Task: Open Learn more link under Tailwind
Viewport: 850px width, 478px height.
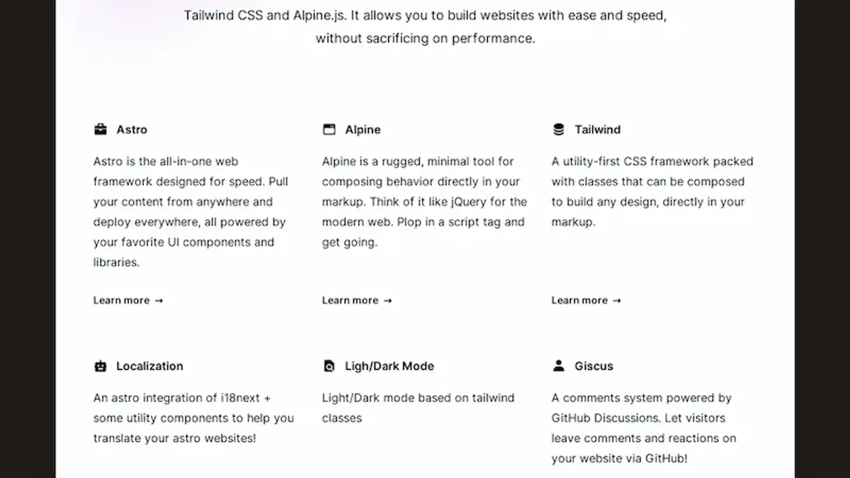Action: [x=586, y=301]
